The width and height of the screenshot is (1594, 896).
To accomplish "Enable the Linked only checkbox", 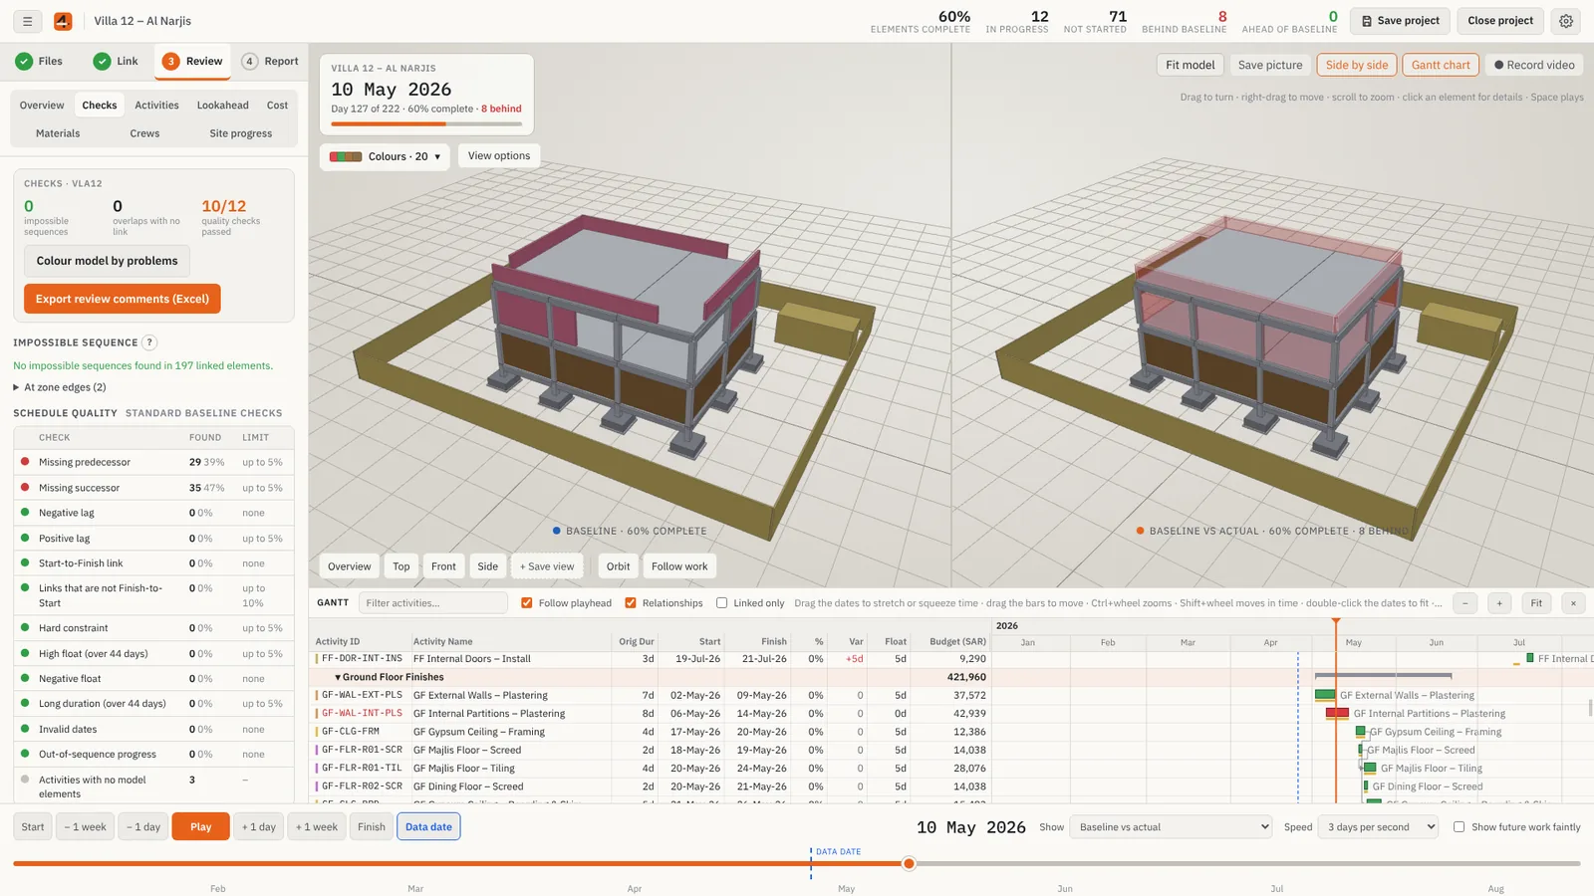I will [x=722, y=603].
